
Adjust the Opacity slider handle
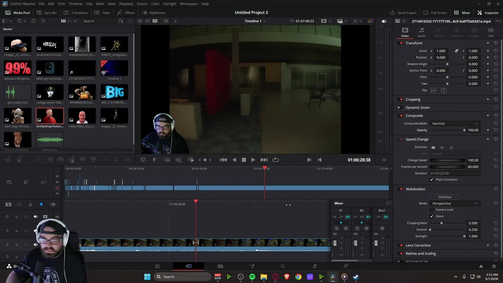[x=464, y=130]
